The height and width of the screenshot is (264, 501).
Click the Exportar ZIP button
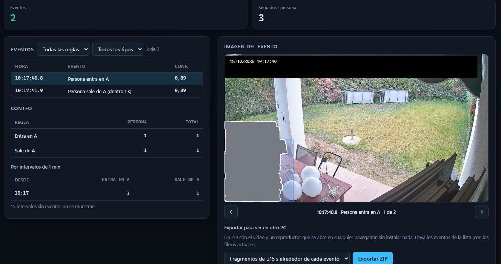pyautogui.click(x=373, y=258)
